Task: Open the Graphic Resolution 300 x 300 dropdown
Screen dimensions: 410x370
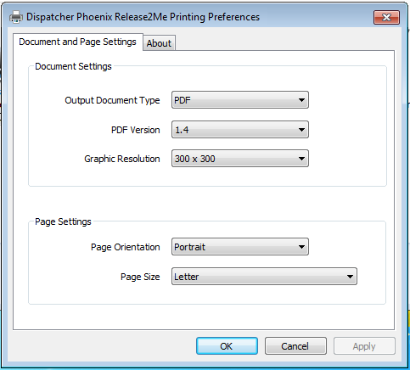Action: point(240,159)
